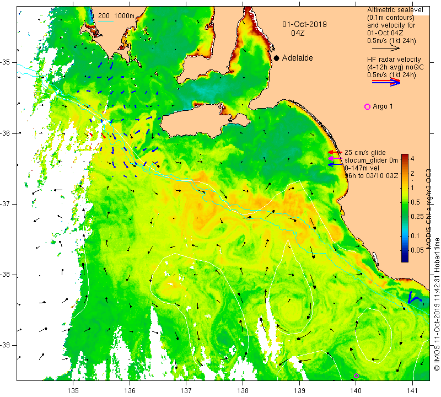Click the IMOS copyright timestamp text
This screenshot has width=441, height=397.
click(x=437, y=304)
